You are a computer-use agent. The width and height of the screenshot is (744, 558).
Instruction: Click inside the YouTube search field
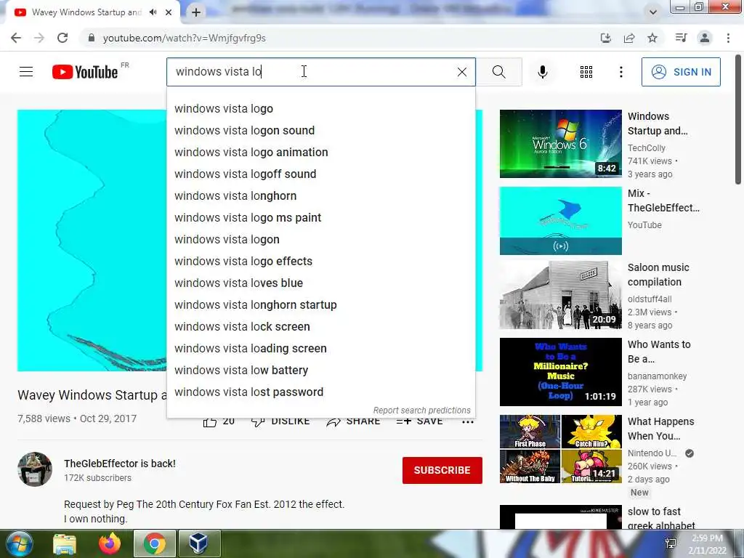pos(313,72)
